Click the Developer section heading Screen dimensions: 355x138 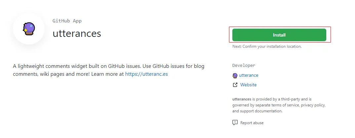(244, 66)
